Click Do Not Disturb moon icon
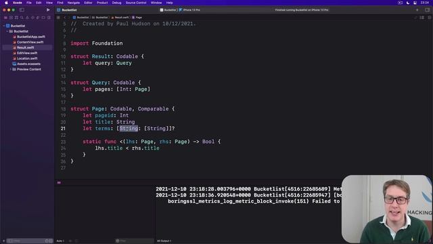The height and width of the screenshot is (244, 433). coord(408,3)
